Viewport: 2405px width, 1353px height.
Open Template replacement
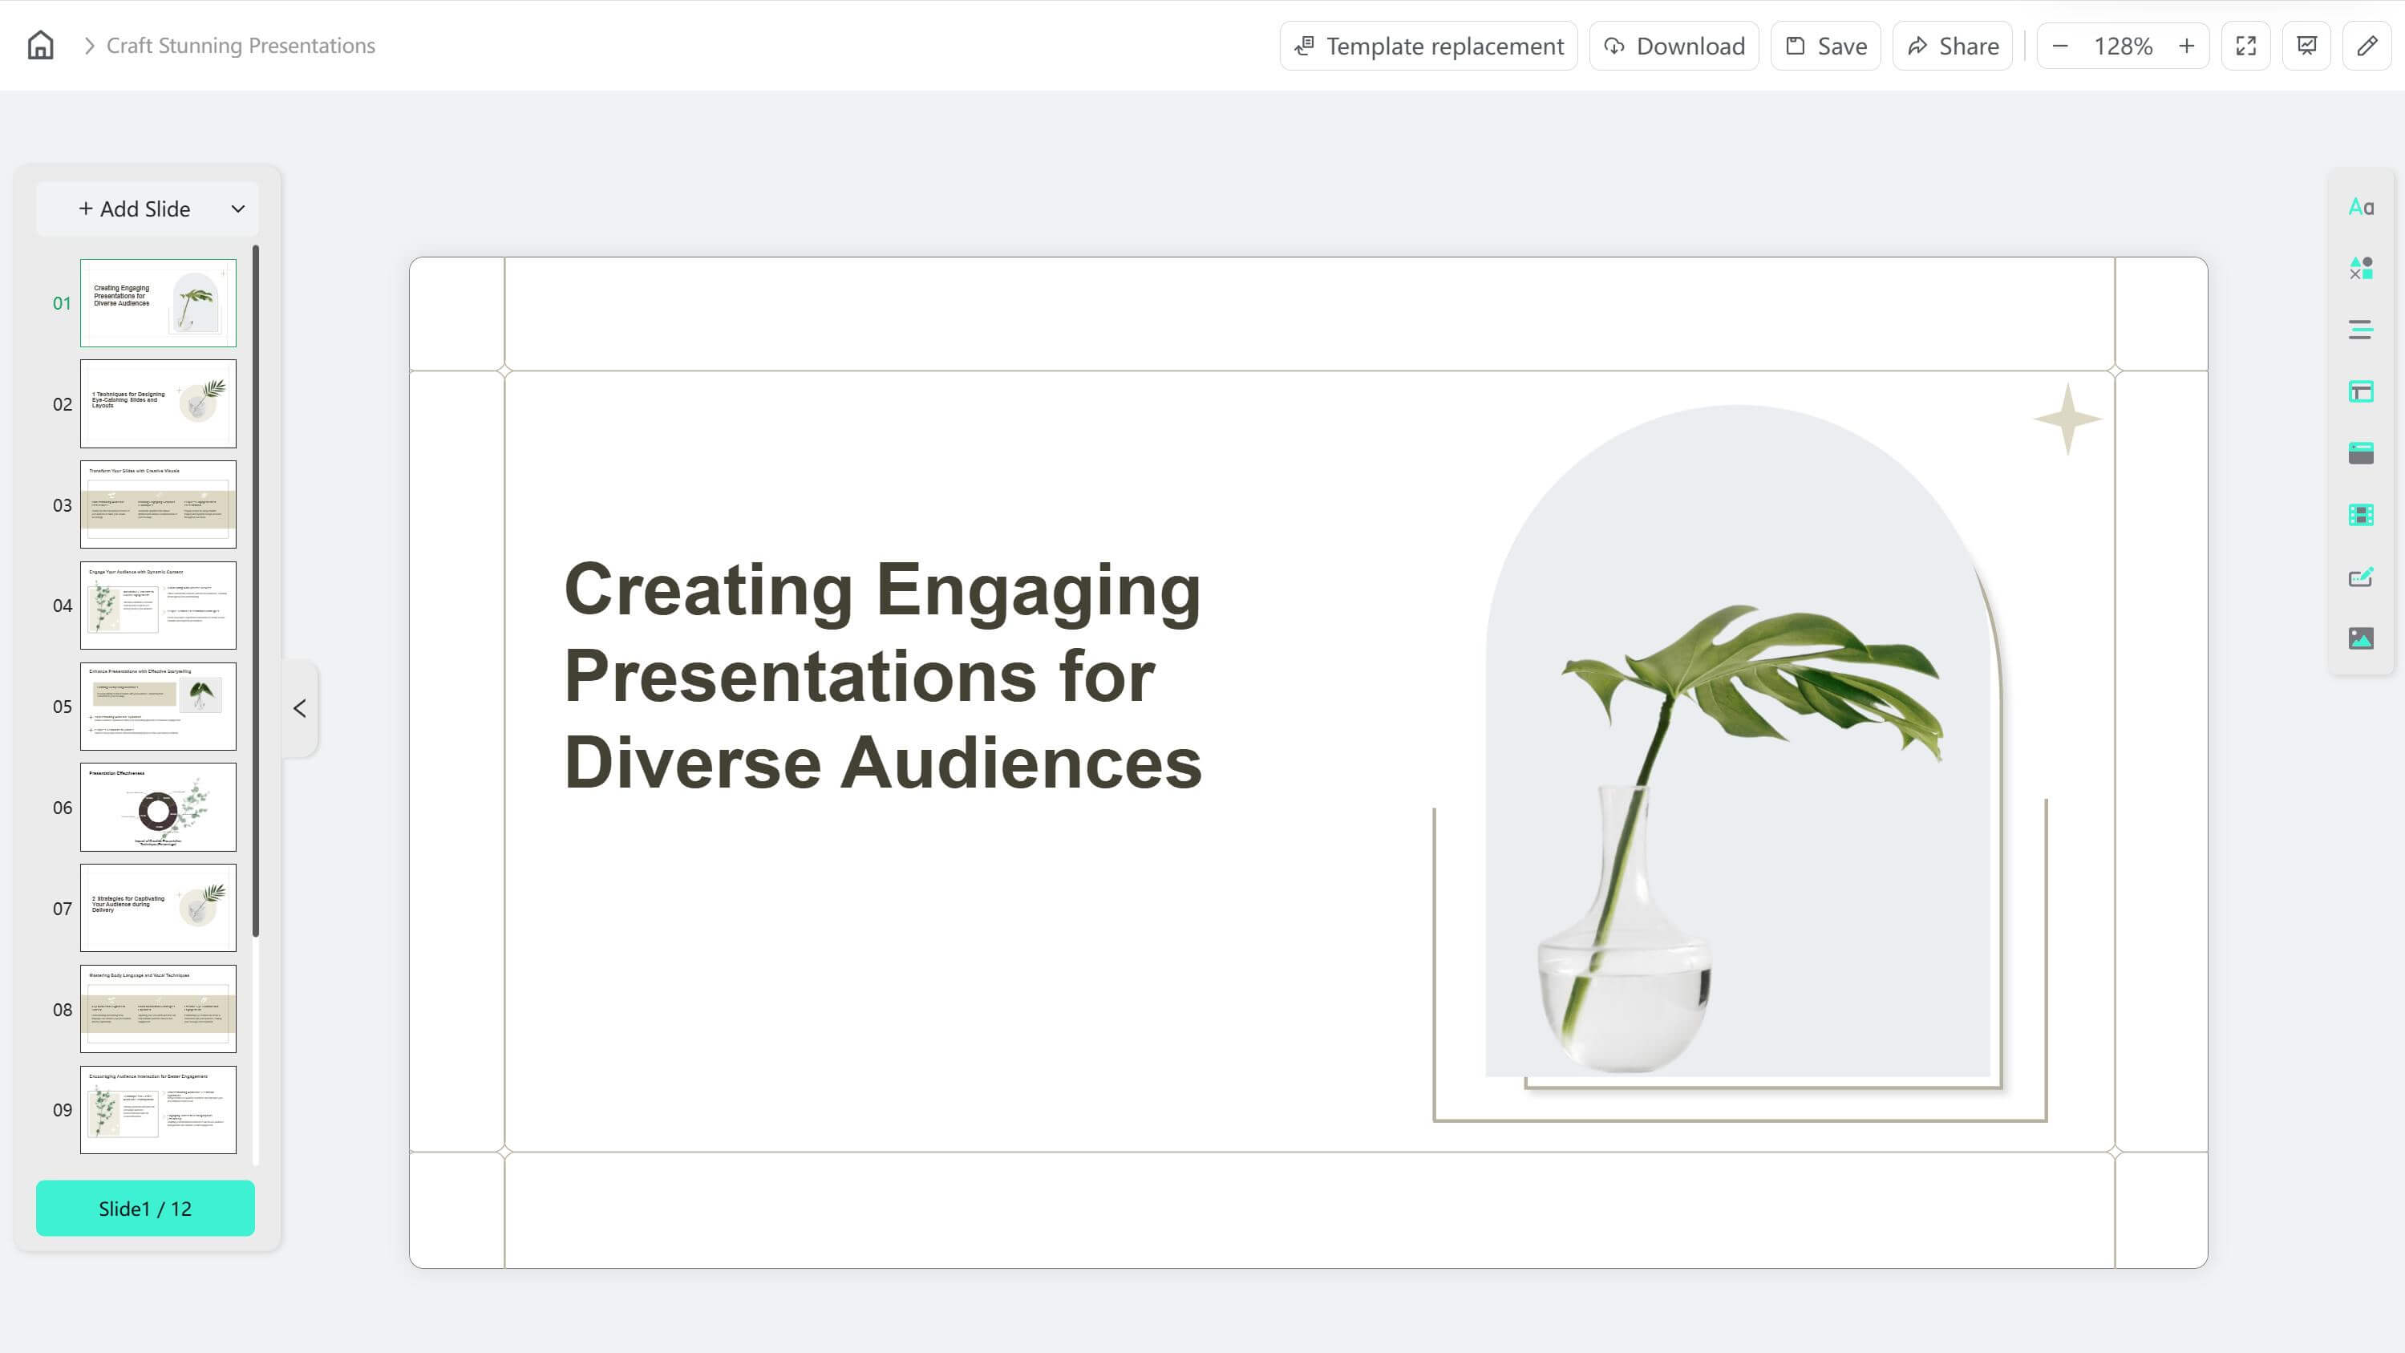point(1427,46)
